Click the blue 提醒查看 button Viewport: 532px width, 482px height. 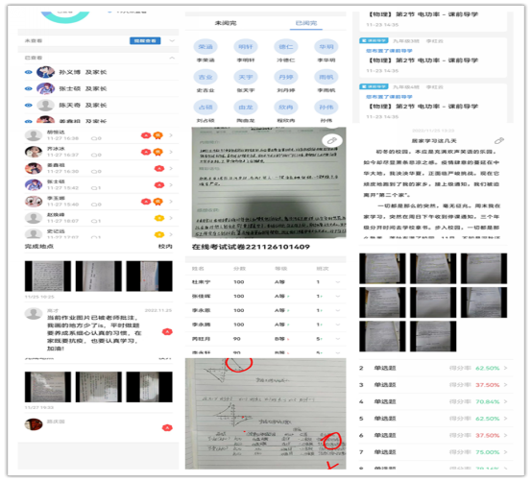click(x=145, y=40)
